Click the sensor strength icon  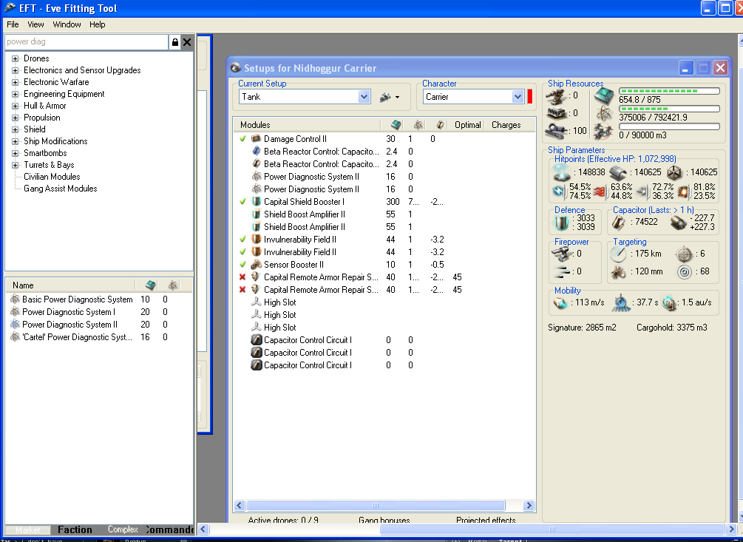pos(685,271)
